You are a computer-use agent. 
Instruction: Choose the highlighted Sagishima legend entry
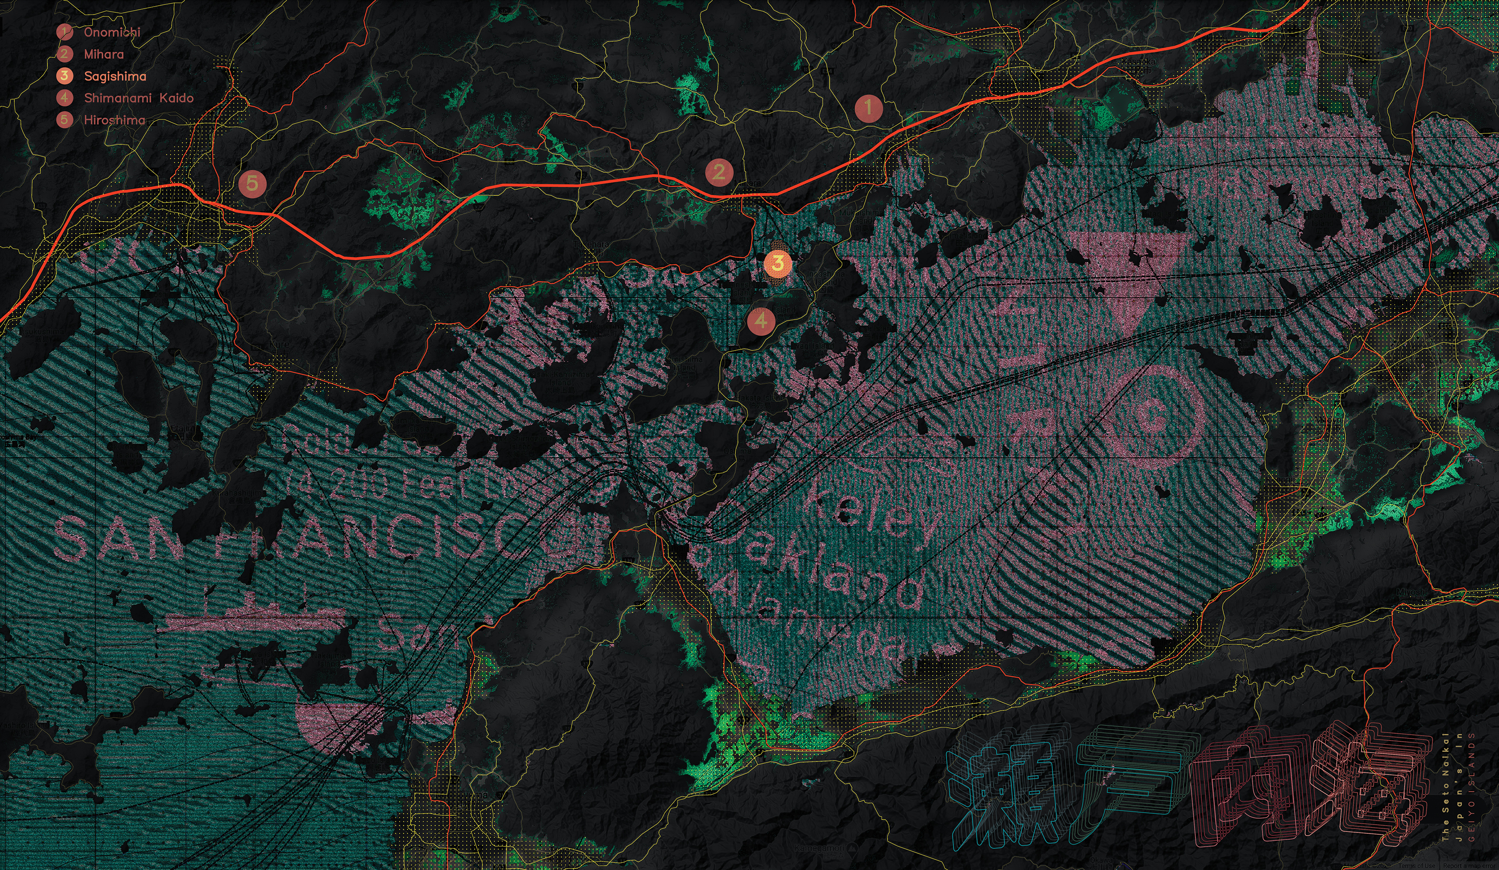(x=115, y=76)
